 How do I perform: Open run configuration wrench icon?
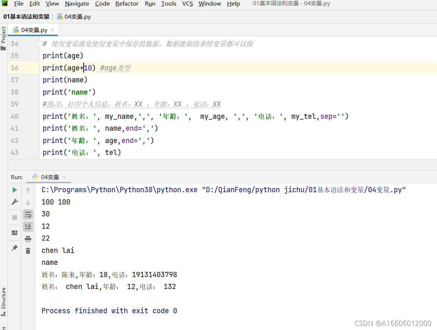[15, 202]
